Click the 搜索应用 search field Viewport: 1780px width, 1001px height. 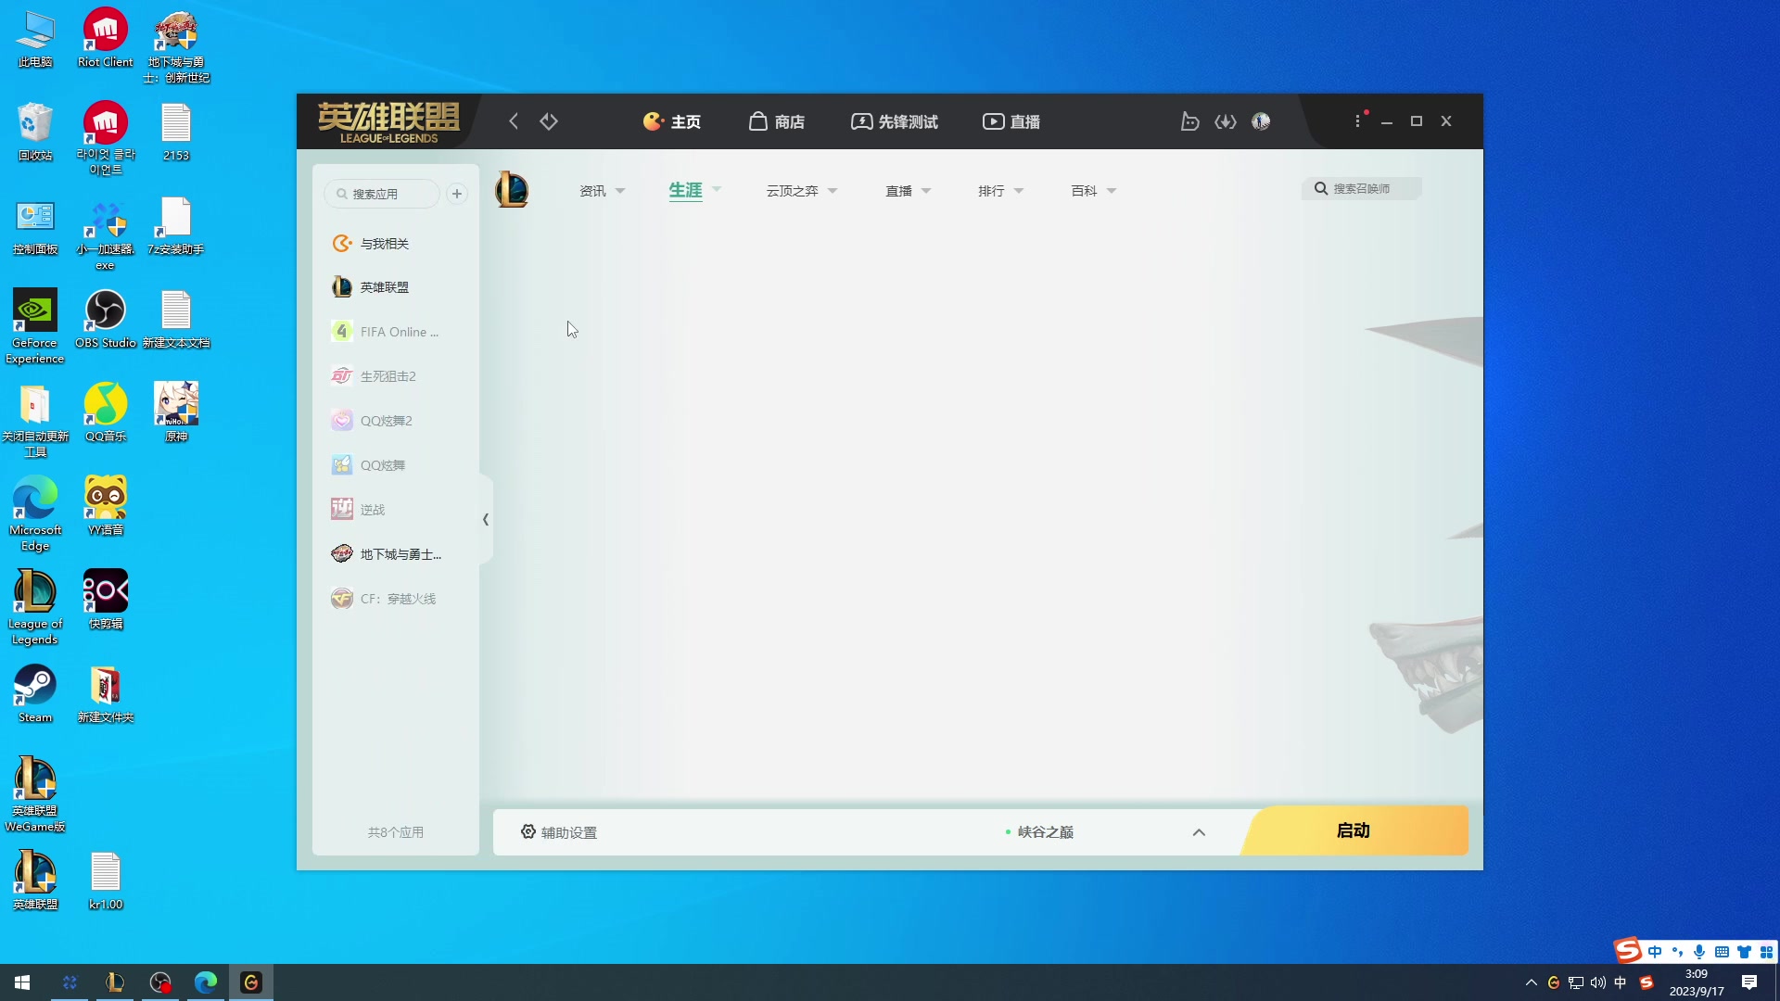[382, 194]
